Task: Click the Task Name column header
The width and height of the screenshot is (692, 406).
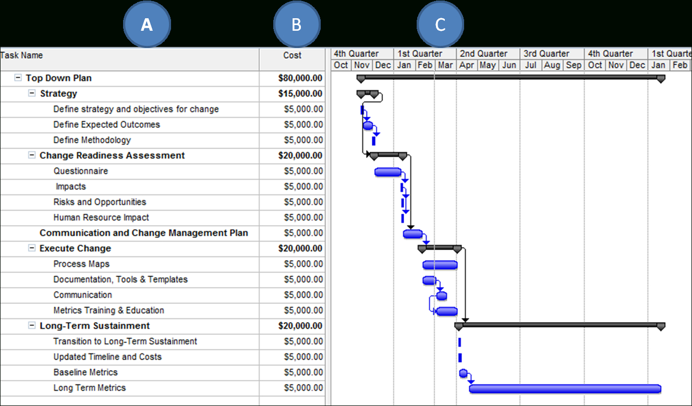Action: click(129, 59)
